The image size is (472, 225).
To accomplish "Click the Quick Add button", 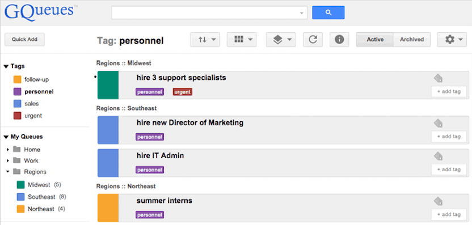I will point(25,40).
